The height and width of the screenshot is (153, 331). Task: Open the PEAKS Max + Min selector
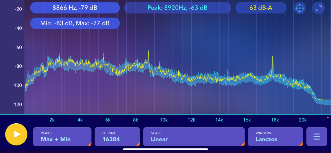(62, 137)
